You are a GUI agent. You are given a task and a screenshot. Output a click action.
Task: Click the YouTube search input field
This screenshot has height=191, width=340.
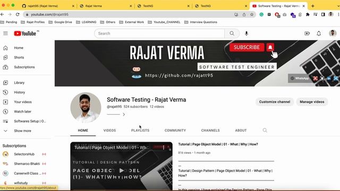pyautogui.click(x=159, y=33)
